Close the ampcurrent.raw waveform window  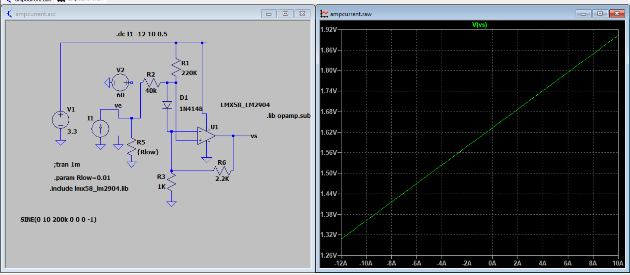617,13
